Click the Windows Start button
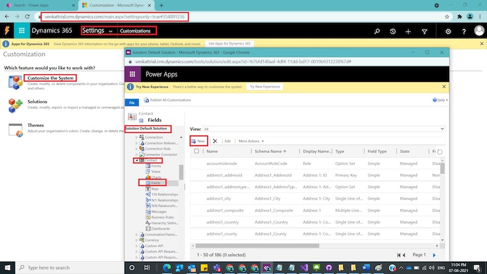This screenshot has height=274, width=487. 7,267
